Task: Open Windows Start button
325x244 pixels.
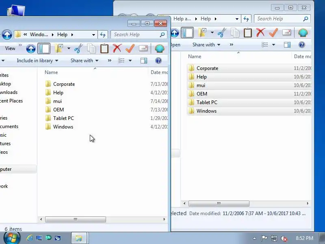Action: [12, 237]
